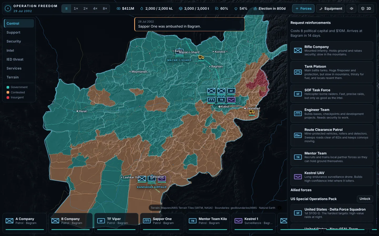Click the convoy truck marker near Jalalabad
The height and width of the screenshot is (236, 379).
tap(252, 112)
